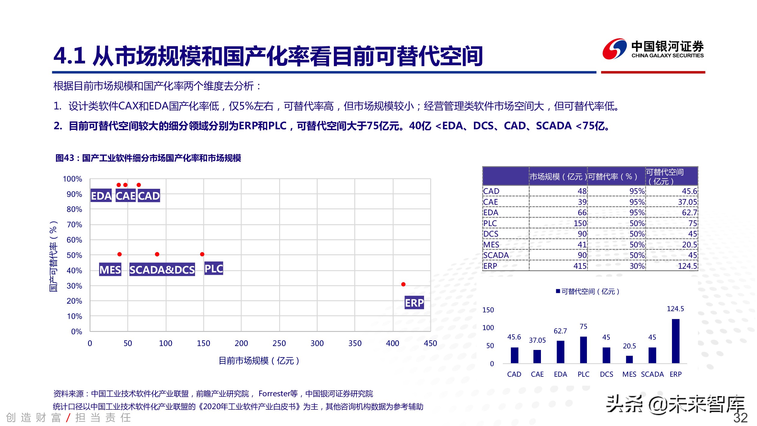Click the 200 x-axis tick label
This screenshot has height=426, width=757.
[x=241, y=343]
